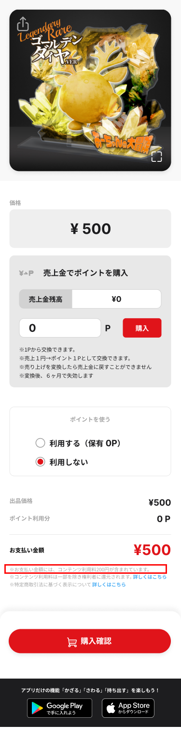Click the ¥ 500 price box
This screenshot has width=181, height=739.
coord(90,228)
